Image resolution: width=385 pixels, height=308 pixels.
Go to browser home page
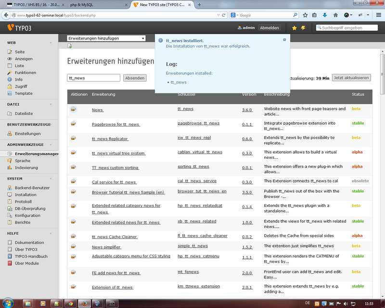pos(335,15)
